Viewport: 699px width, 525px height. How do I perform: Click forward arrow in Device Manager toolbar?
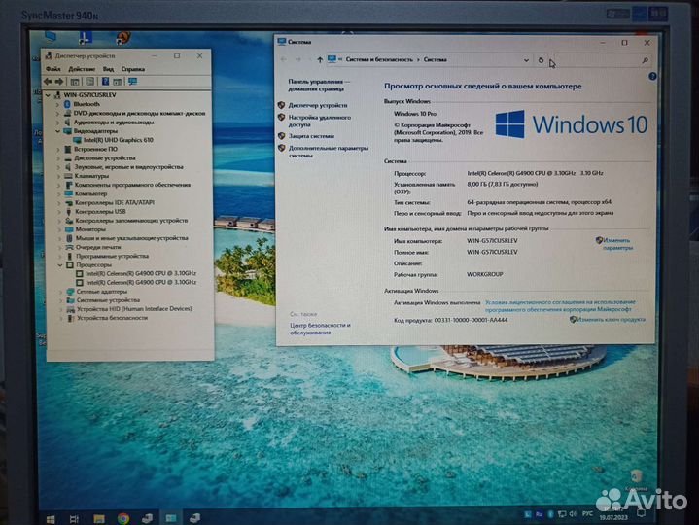(59, 81)
